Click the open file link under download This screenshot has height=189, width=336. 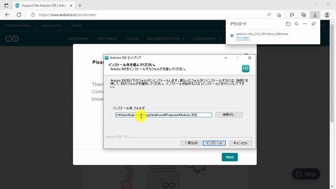tap(243, 38)
